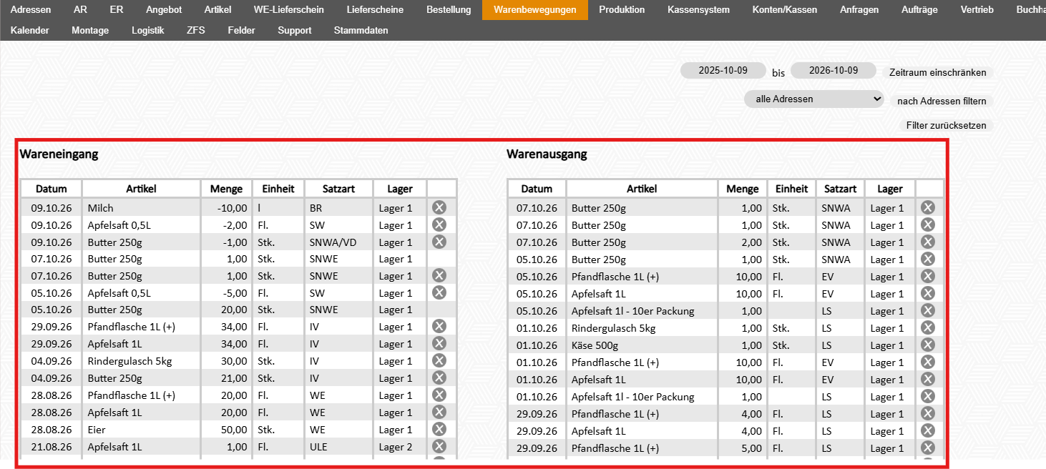Select the active Warenbewegungen tab
Image resolution: width=1046 pixels, height=469 pixels.
tap(535, 10)
